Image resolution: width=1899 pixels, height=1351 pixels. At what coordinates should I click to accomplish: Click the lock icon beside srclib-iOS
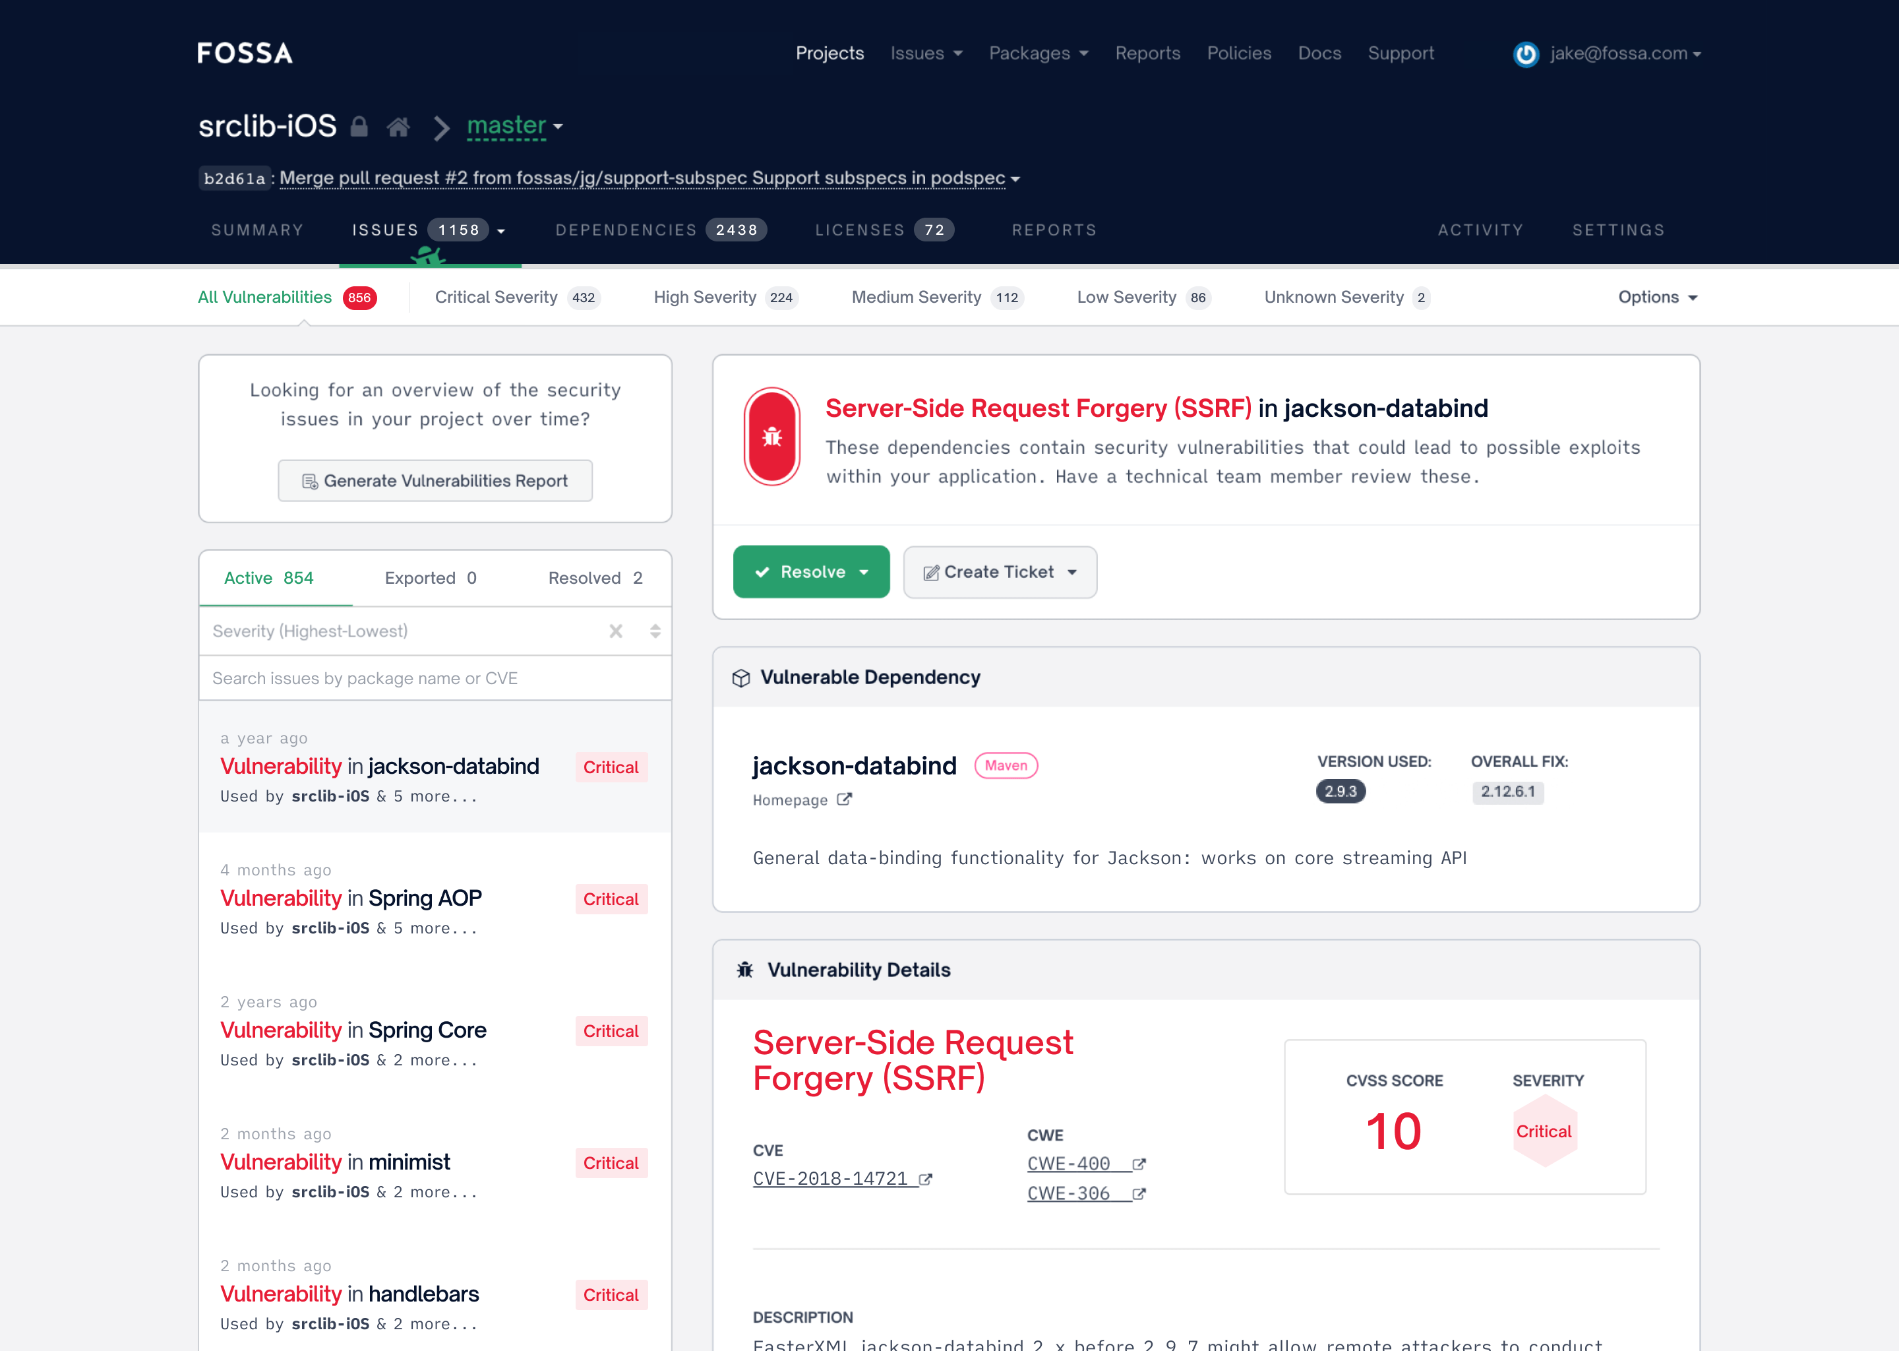tap(359, 127)
